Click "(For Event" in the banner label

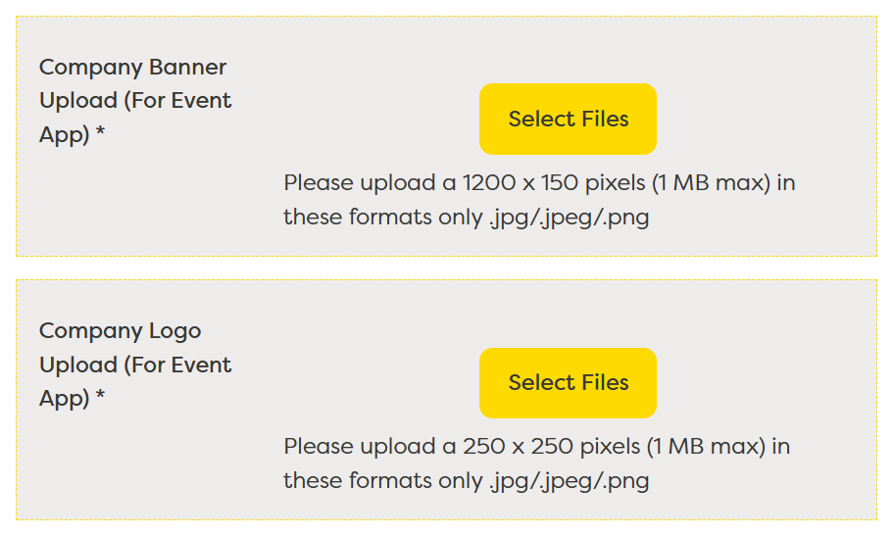coord(177,101)
